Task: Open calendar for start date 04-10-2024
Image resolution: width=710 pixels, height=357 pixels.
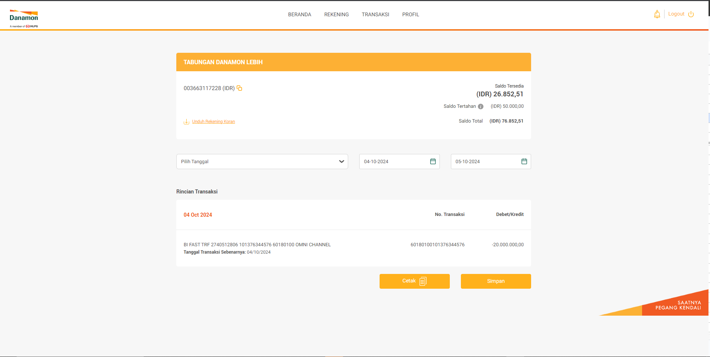Action: [433, 161]
